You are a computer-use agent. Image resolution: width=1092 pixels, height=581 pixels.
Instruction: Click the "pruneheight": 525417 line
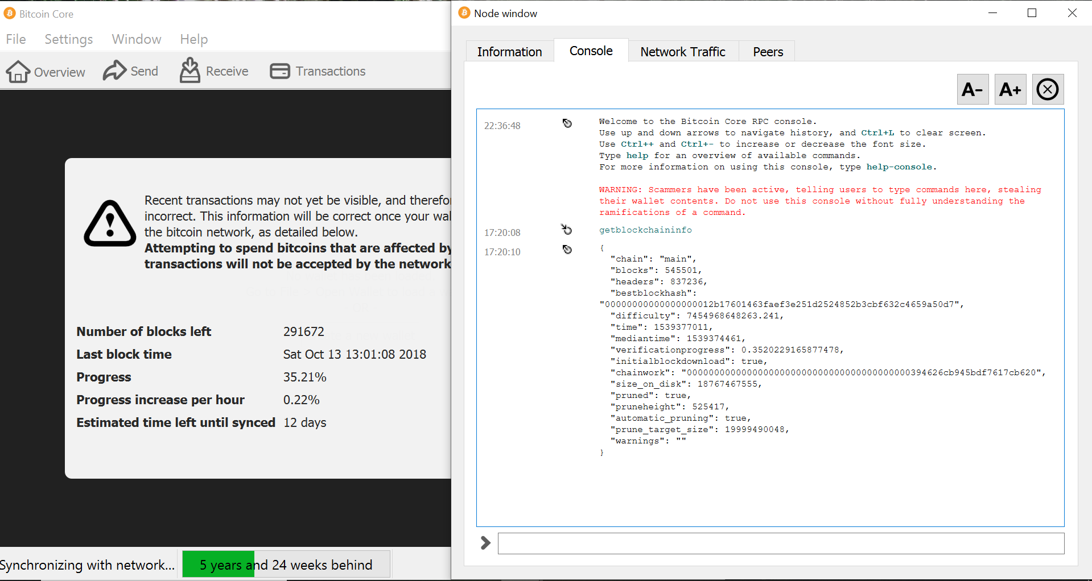point(670,406)
